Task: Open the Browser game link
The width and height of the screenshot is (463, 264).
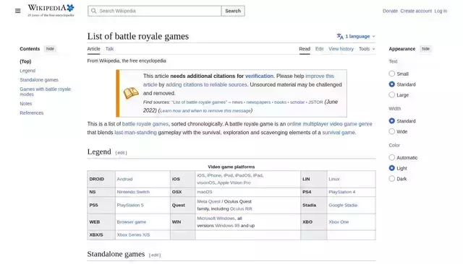Action: point(132,222)
